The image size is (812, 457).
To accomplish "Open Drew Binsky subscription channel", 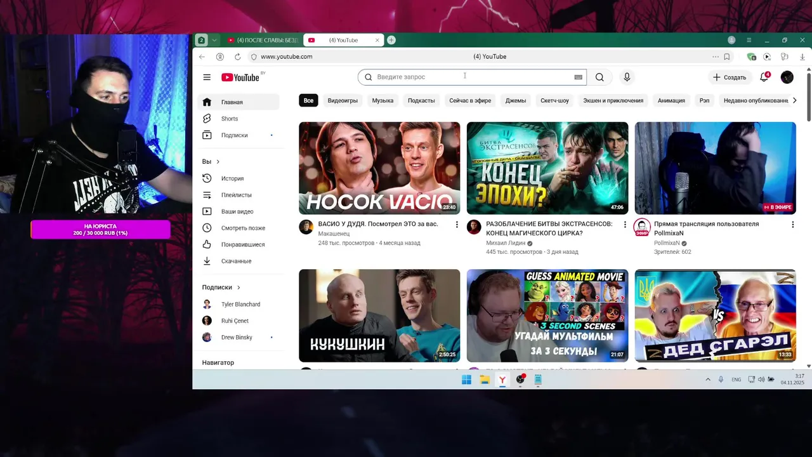I will click(x=239, y=337).
